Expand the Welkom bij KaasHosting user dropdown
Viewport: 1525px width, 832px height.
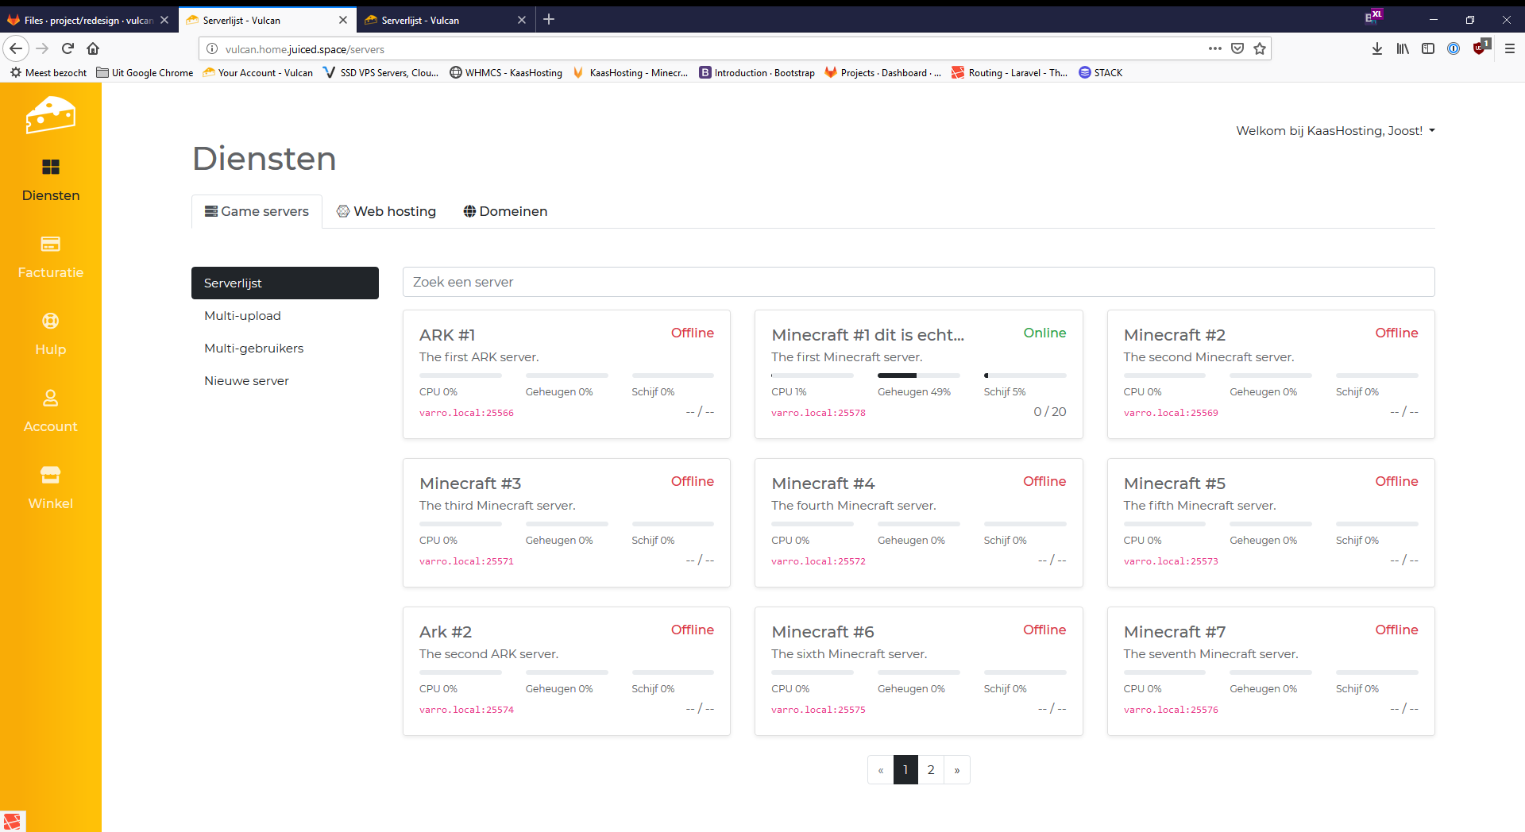pyautogui.click(x=1334, y=131)
